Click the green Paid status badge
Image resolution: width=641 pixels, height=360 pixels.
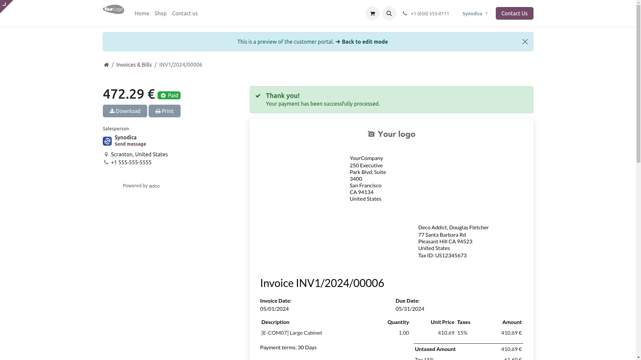point(169,95)
